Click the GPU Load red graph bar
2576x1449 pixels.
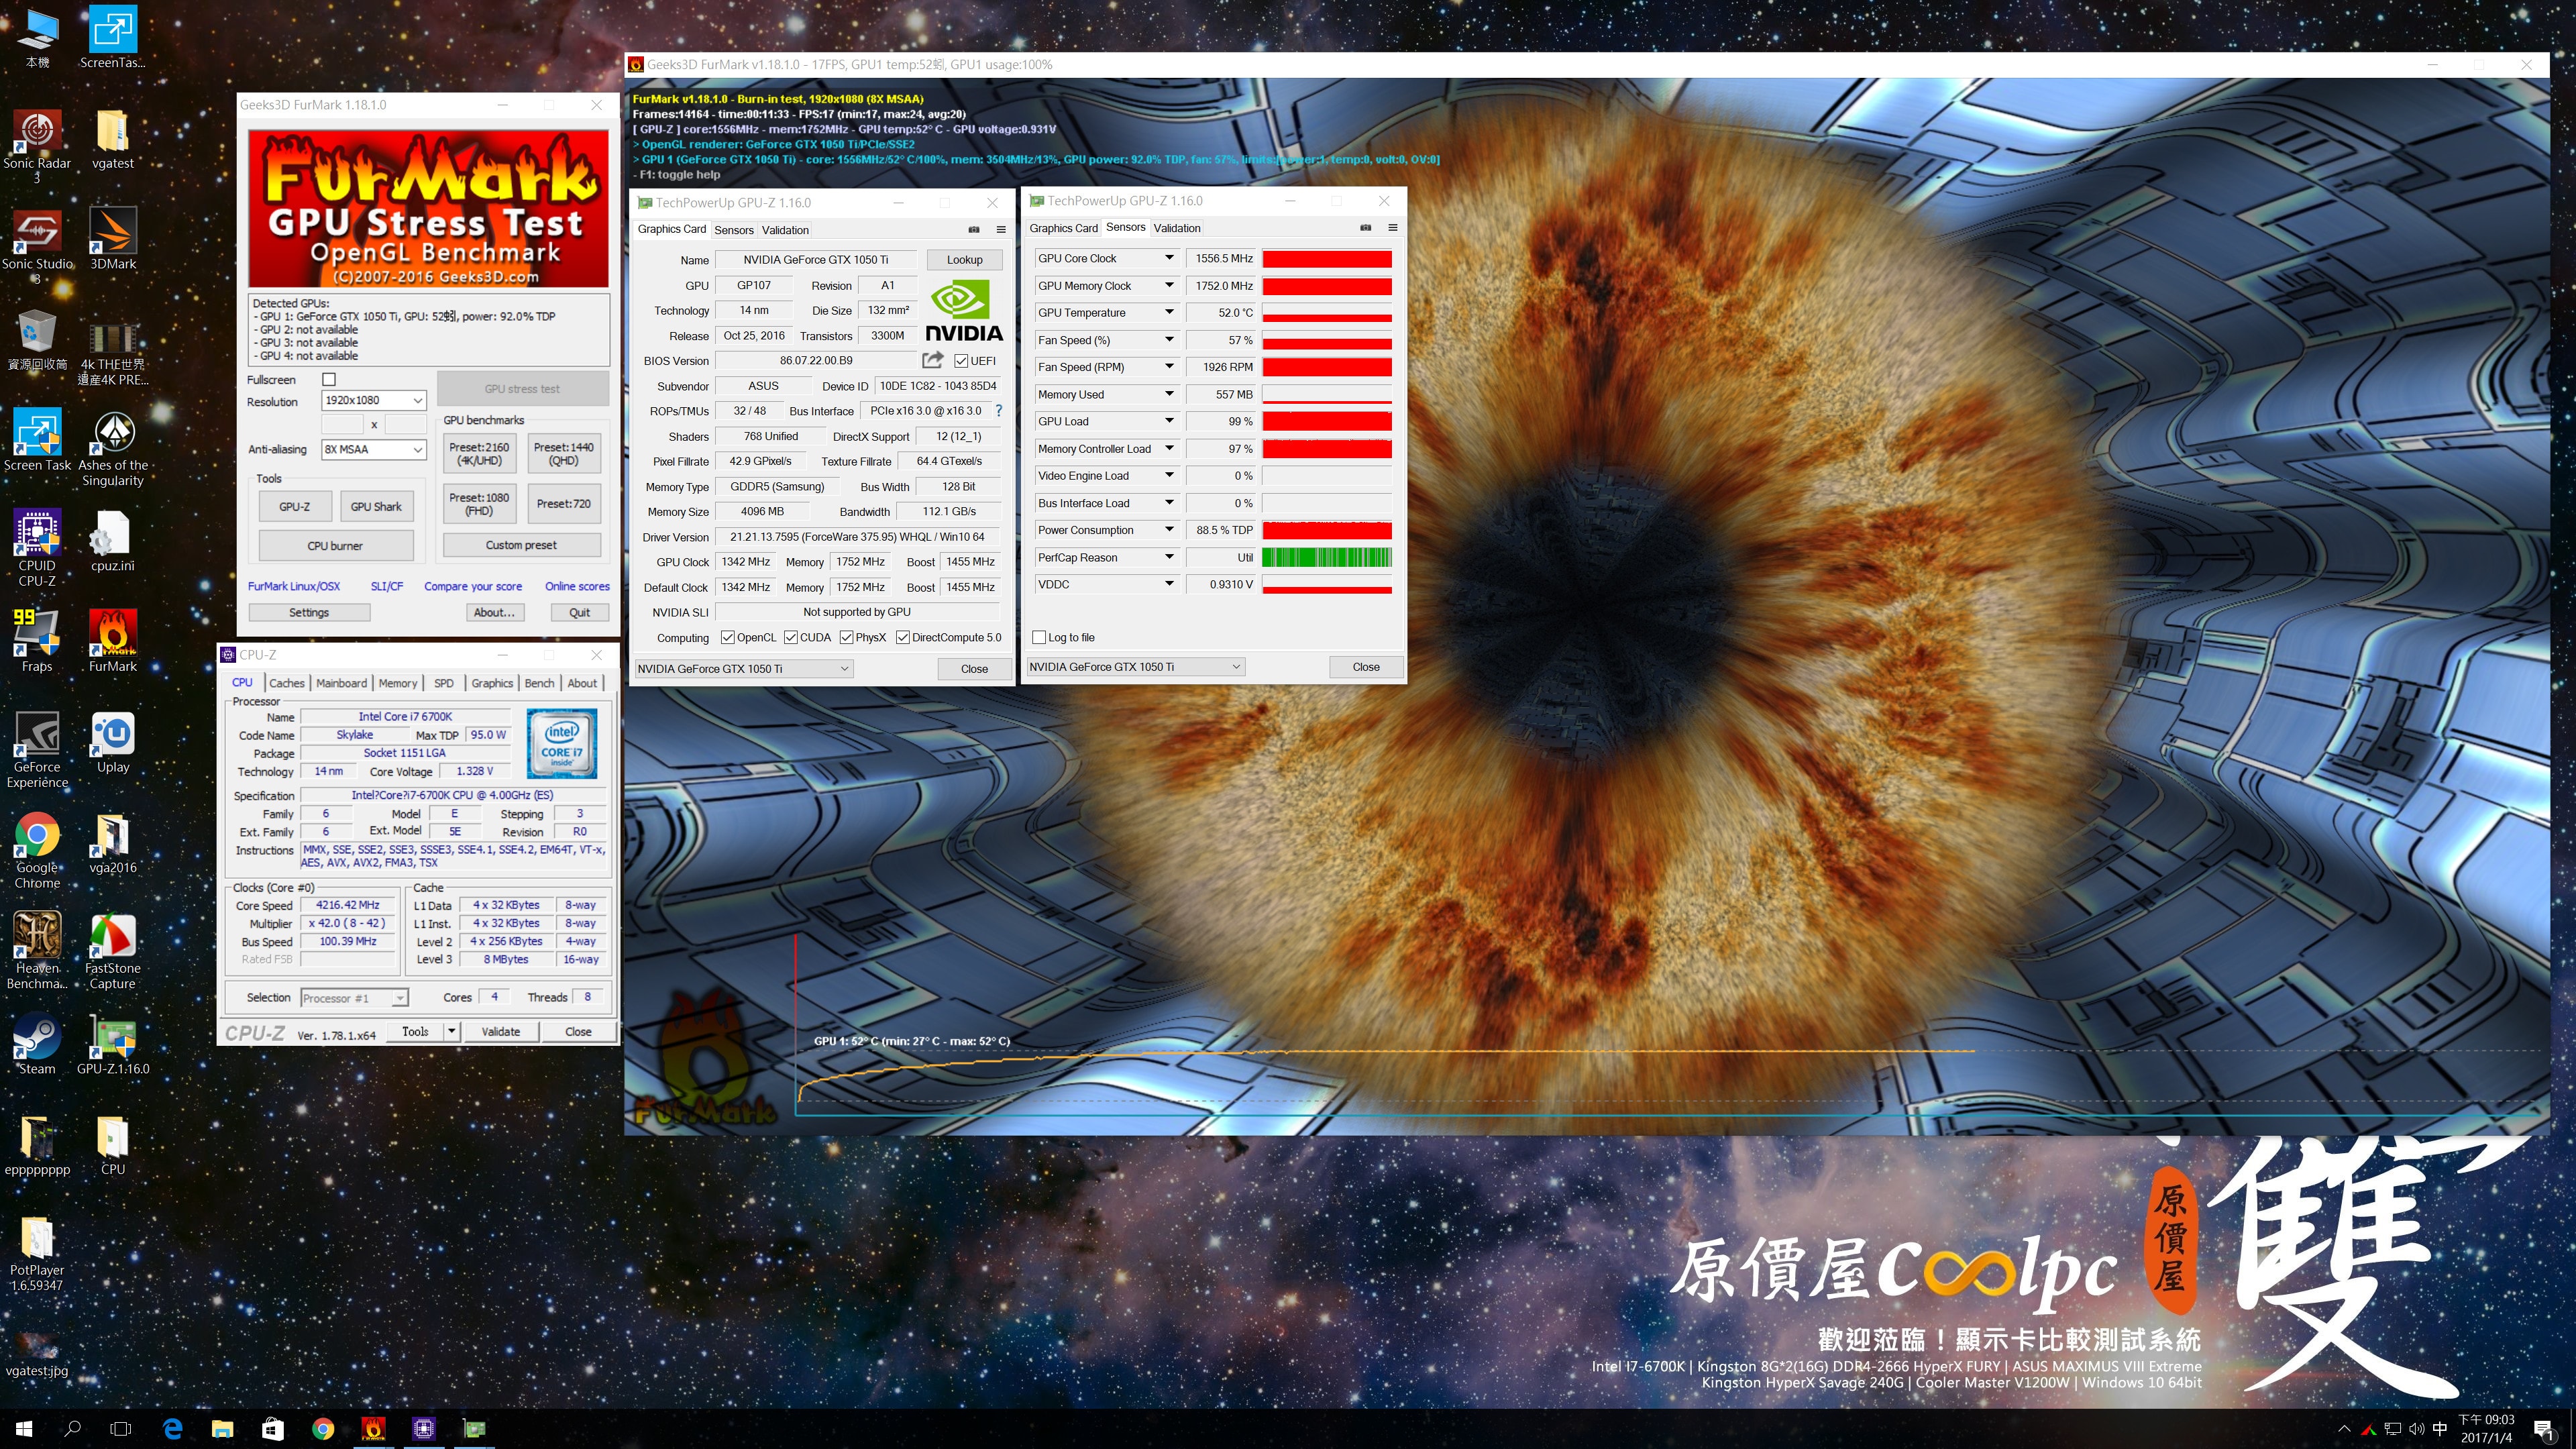tap(1326, 422)
